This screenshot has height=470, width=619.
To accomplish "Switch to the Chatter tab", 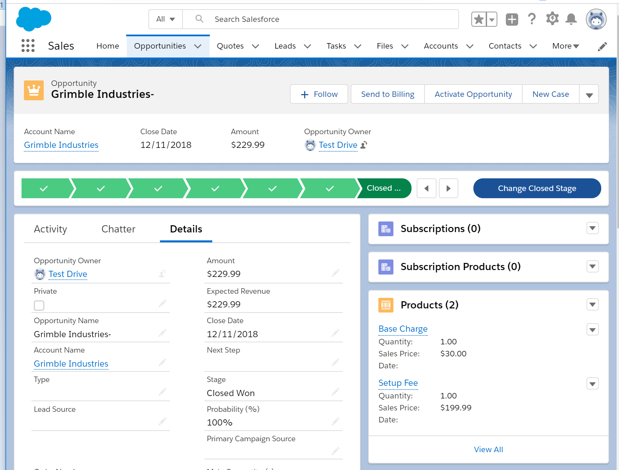I will pos(118,229).
